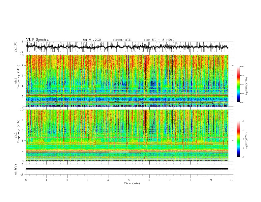Viewport: 261px width, 202px height.
Task: Click the 'Time (min)' axis label
Action: click(132, 183)
